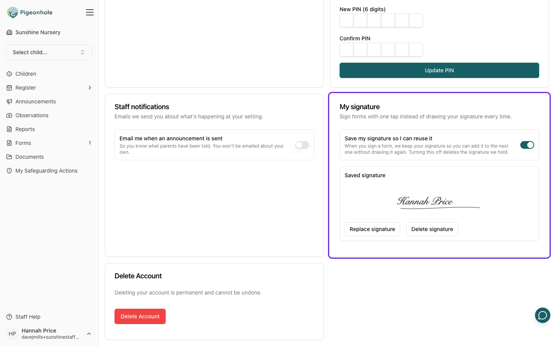
Task: Click the Forms count badge 1
Action: tap(90, 143)
